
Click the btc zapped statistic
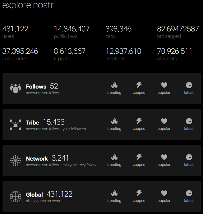coord(178,29)
